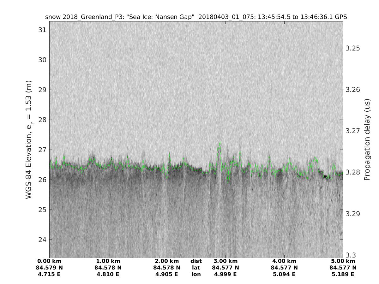Click the plot title text at top
This screenshot has width=379, height=284.
pos(196,17)
